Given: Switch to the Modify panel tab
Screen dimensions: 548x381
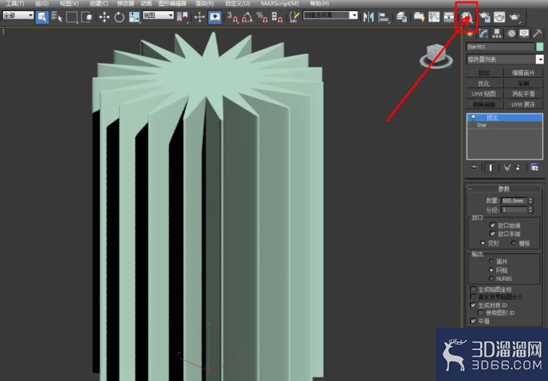Looking at the screenshot, I should 483,34.
